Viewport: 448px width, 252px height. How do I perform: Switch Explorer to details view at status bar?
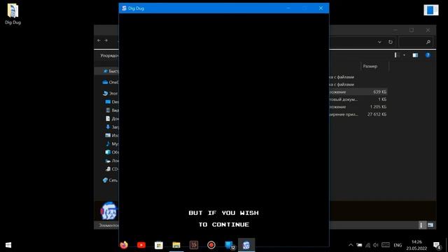tap(421, 225)
